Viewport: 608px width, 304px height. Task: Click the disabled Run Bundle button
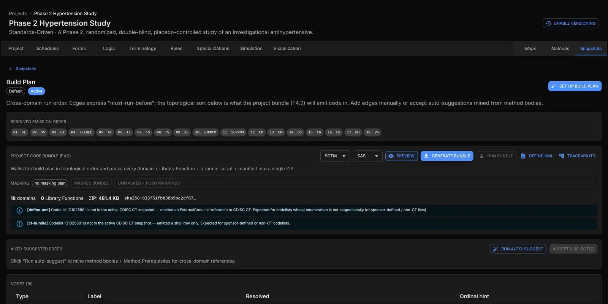(496, 156)
